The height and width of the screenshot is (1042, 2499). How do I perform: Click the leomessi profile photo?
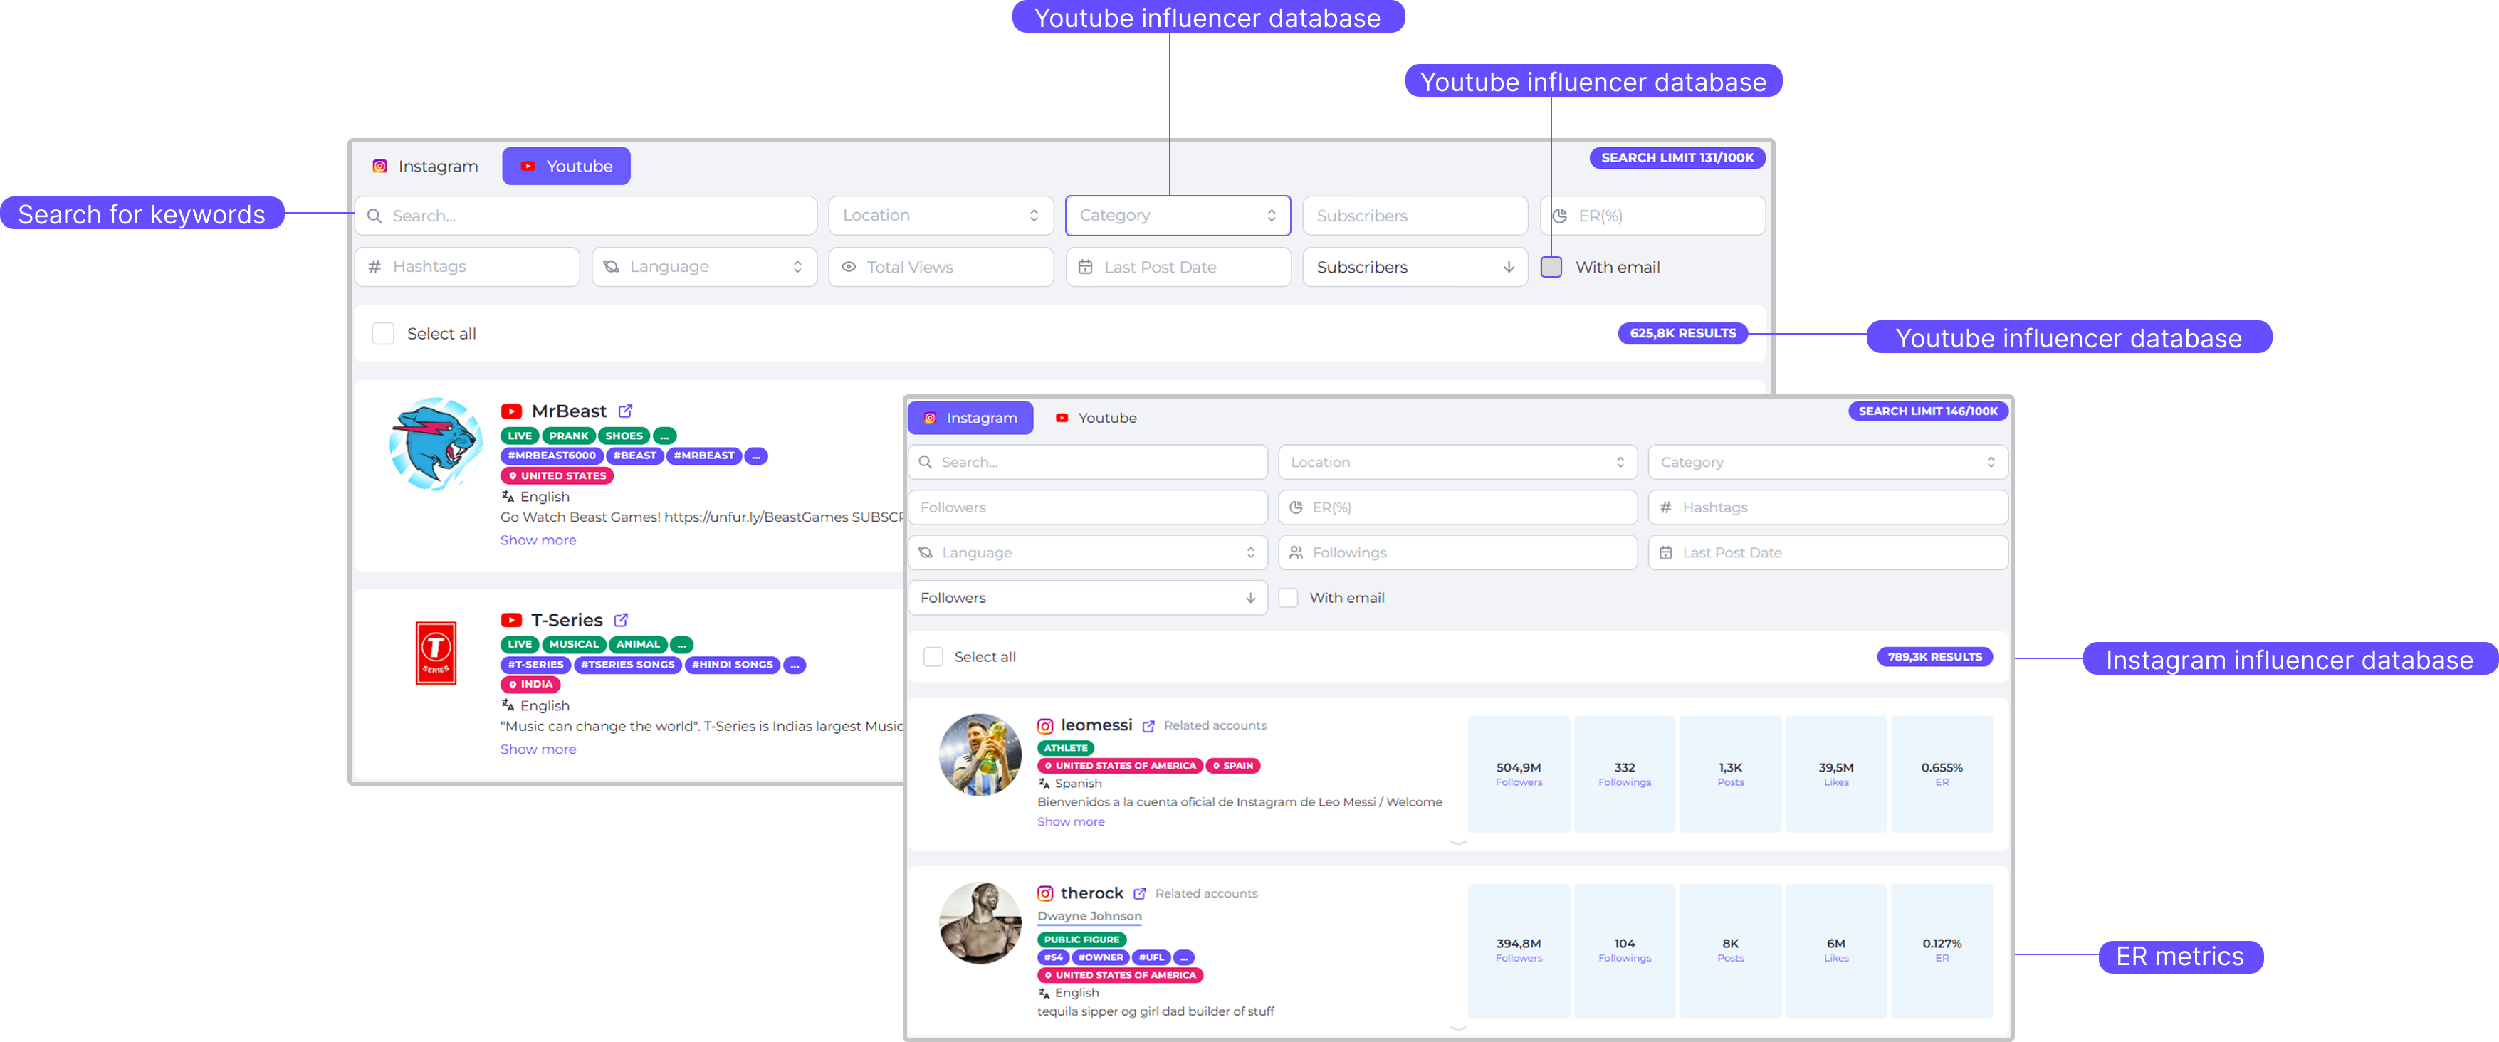coord(981,755)
